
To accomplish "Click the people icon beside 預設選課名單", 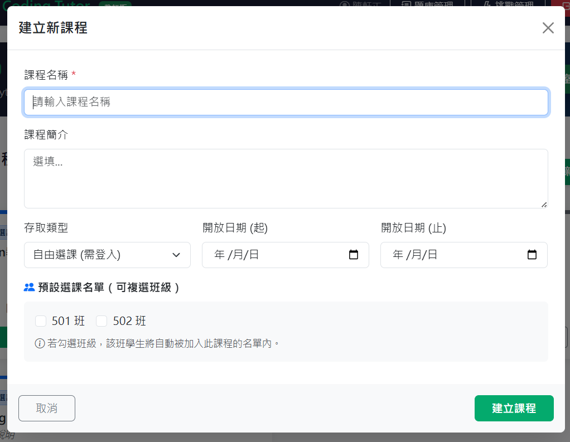I will pos(30,288).
